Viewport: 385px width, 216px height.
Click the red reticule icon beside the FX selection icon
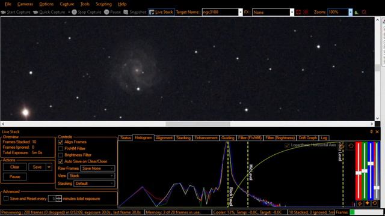coord(306,12)
